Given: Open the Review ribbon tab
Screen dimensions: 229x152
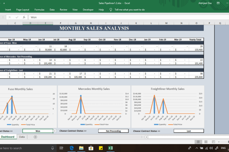Looking at the screenshot, I should (x=63, y=10).
